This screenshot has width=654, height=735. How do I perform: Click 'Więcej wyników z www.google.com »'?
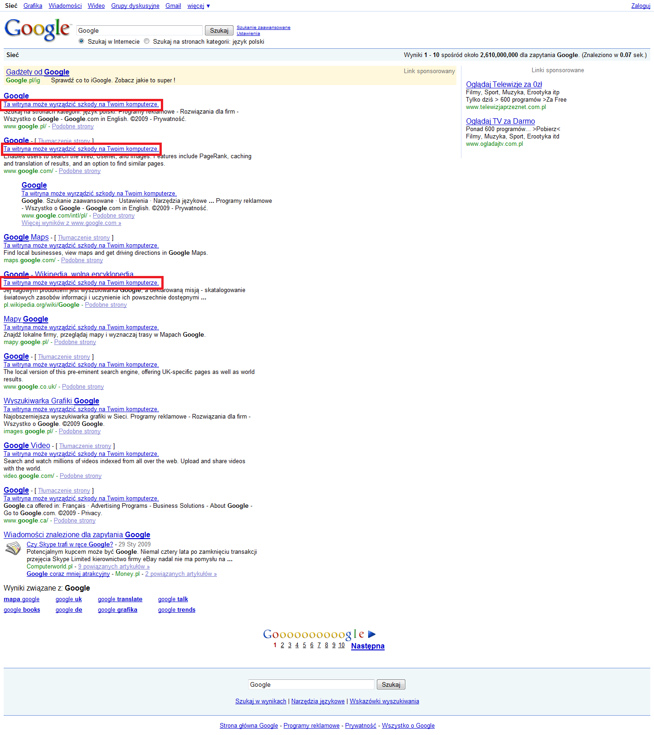71,223
